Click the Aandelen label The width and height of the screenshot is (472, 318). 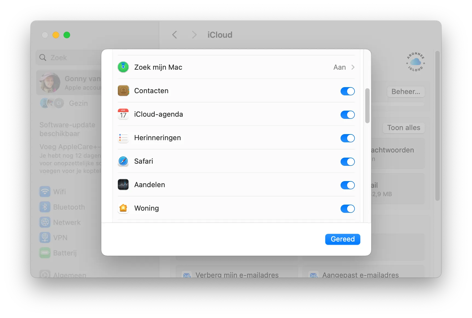(x=149, y=185)
